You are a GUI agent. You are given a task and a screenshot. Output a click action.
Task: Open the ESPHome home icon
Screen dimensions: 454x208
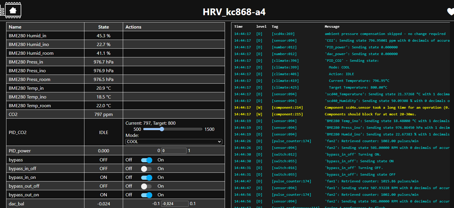click(x=13, y=10)
